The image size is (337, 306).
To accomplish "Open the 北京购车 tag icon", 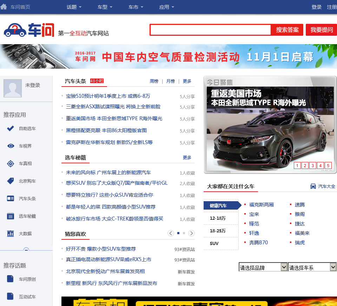I will pyautogui.click(x=11, y=181).
